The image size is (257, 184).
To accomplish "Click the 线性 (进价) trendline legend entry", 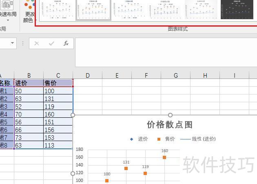I will (198, 139).
